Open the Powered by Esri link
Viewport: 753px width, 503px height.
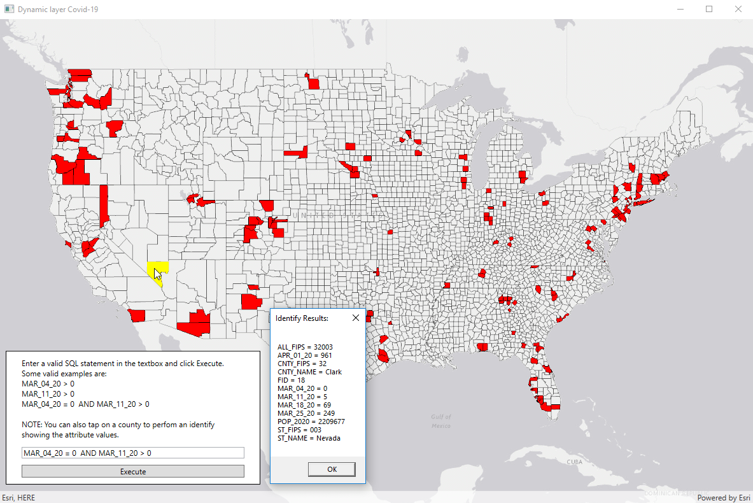point(723,497)
